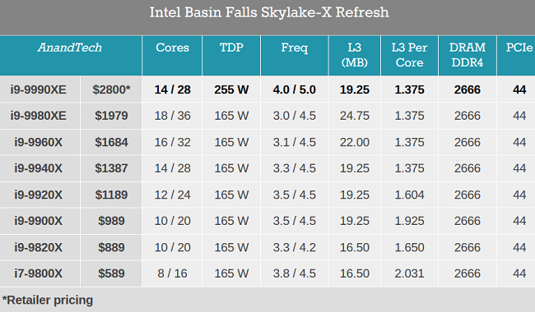Click the $1387 price cell
Image resolution: width=535 pixels, height=312 pixels.
point(111,168)
